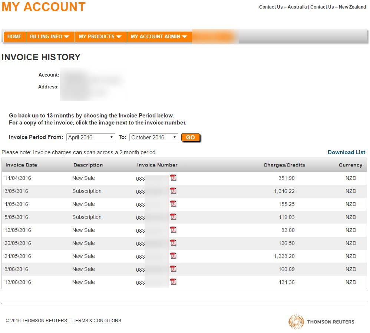View PDF for the 1,228.20 invoice
370x333 pixels.
click(173, 256)
